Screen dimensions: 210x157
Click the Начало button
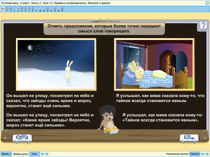pyautogui.click(x=195, y=154)
